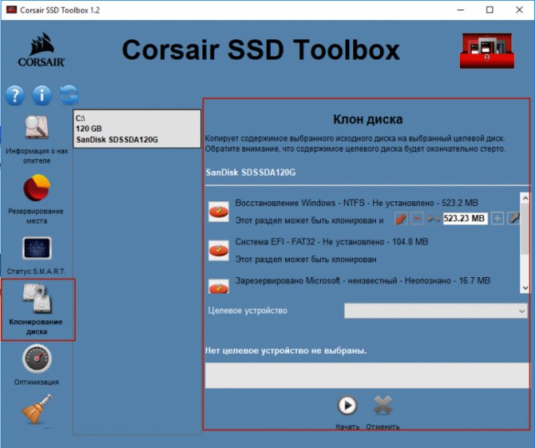Click the 523.23 MB size field
Viewport: 535px width, 448px height.
coord(465,218)
